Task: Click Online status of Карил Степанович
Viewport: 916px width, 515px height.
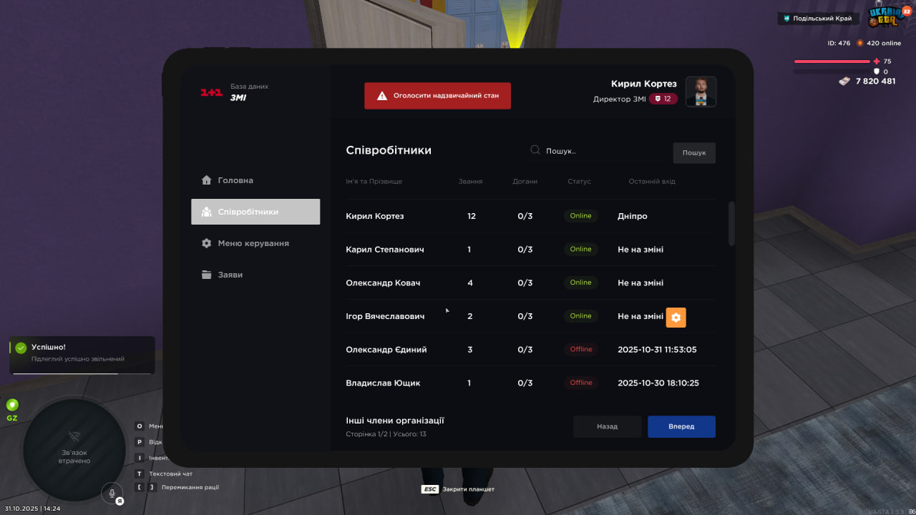Action: 580,249
